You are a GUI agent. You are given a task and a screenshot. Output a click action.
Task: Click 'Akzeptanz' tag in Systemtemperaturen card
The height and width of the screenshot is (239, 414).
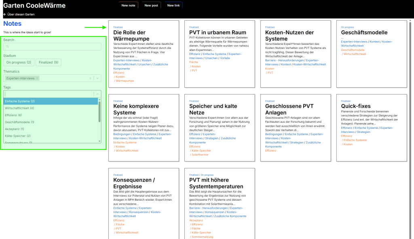[196, 220]
